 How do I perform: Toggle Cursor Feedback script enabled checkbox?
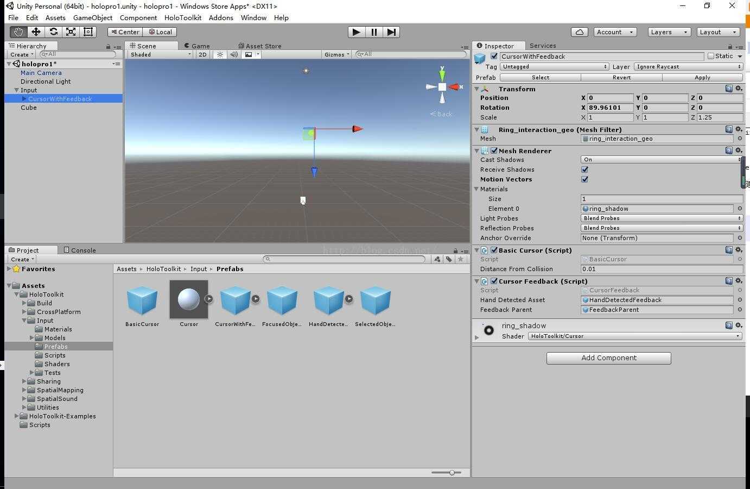494,281
